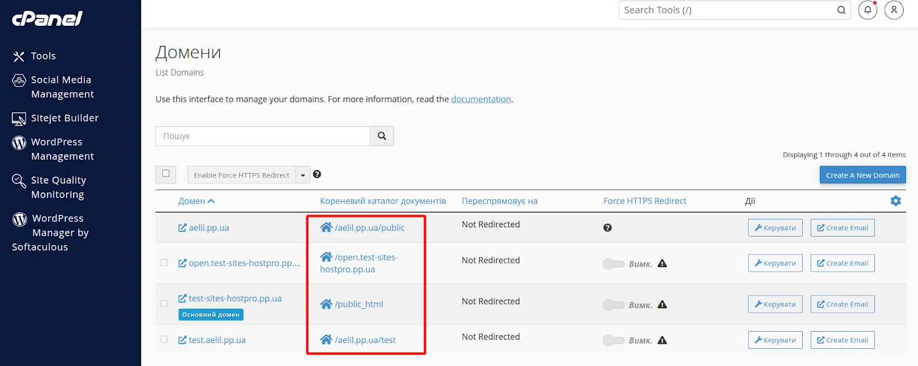Click Керувати for open.test-sites-hostpro row

(775, 263)
